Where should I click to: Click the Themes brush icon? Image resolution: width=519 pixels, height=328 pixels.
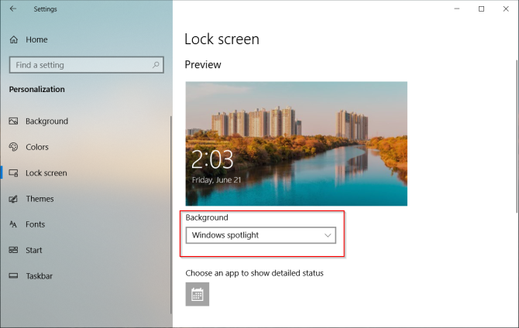click(x=13, y=199)
